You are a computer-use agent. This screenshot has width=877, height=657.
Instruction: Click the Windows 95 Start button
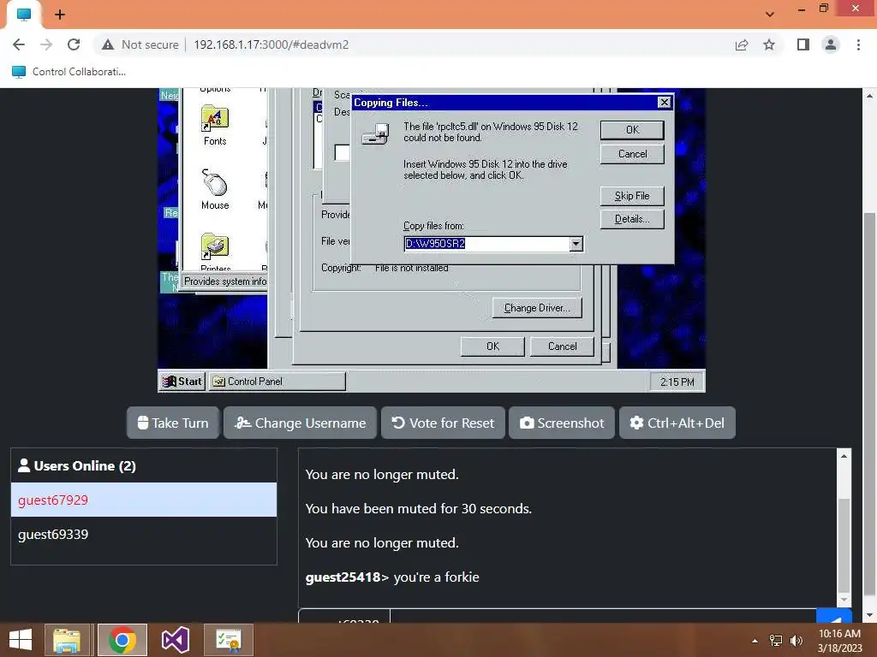(182, 381)
